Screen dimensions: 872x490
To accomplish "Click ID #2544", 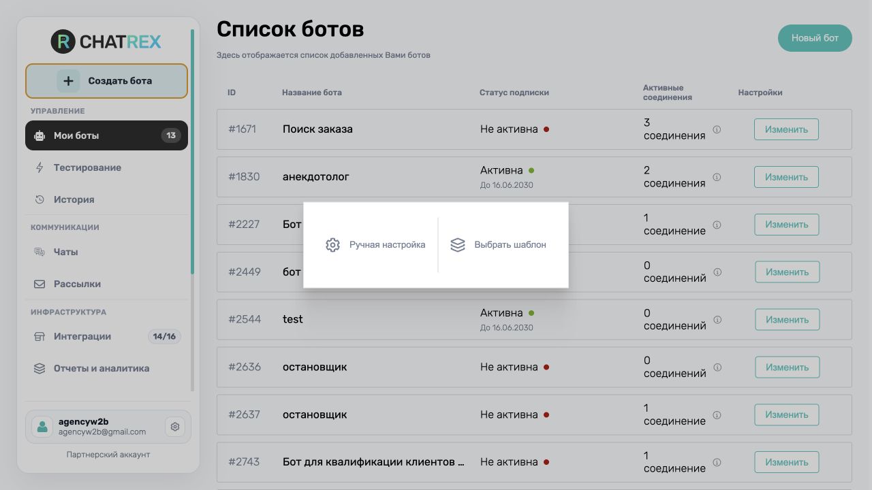I will click(245, 319).
